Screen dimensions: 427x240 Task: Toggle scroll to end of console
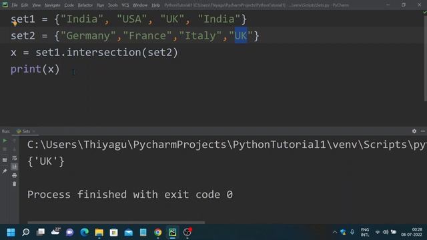[x=15, y=167]
